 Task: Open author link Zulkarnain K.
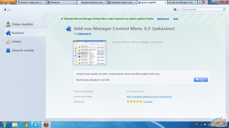84,34
